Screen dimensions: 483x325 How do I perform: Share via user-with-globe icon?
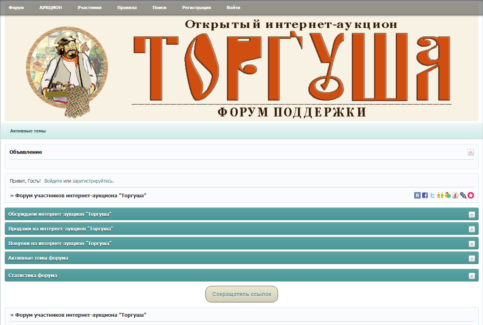(x=448, y=195)
